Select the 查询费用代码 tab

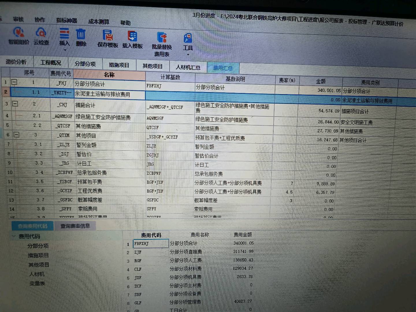click(32, 226)
